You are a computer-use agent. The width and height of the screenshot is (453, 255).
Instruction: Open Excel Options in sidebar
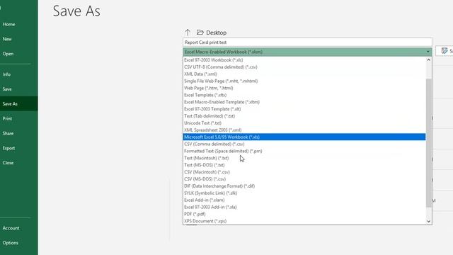[19, 243]
